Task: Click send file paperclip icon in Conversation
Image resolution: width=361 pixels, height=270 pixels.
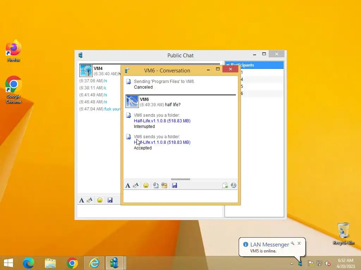Action: point(155,186)
